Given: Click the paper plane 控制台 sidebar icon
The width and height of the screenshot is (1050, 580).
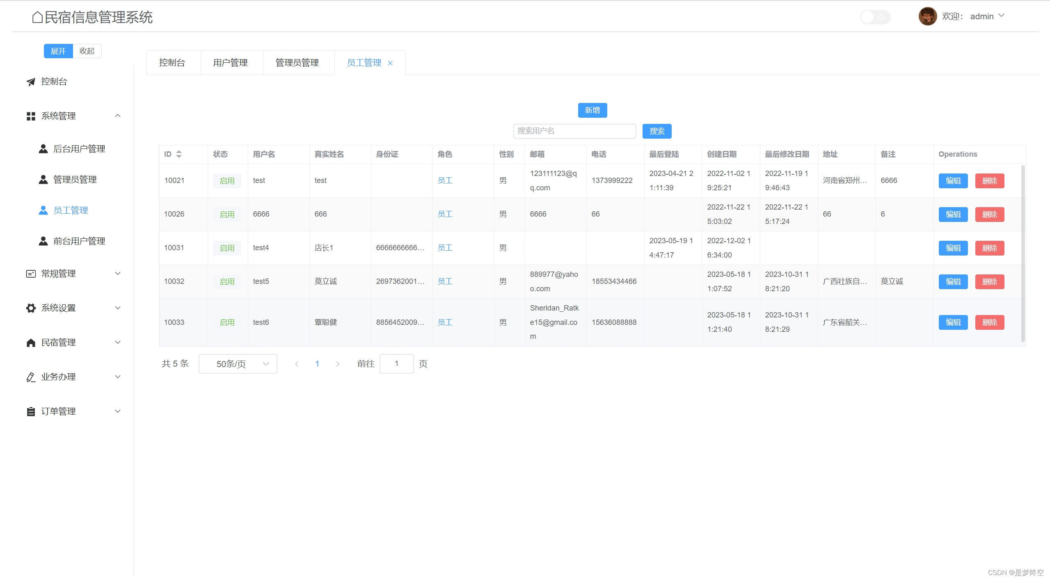Looking at the screenshot, I should (x=31, y=82).
